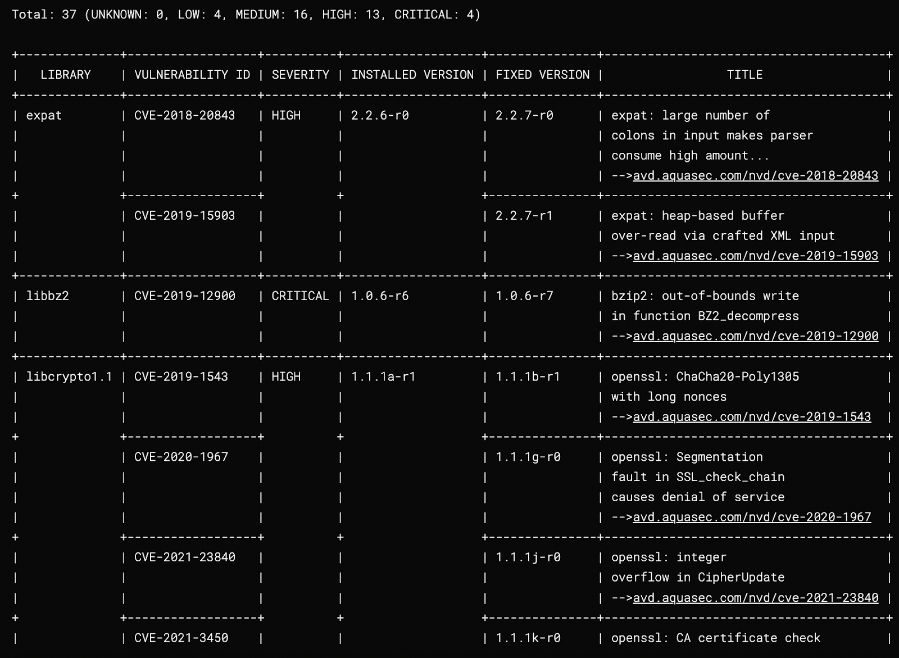Image resolution: width=899 pixels, height=658 pixels.
Task: Select the expat library name
Action: (44, 116)
